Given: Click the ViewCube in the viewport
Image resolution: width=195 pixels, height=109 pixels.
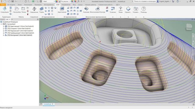Looking at the screenshot, I should [x=189, y=27].
